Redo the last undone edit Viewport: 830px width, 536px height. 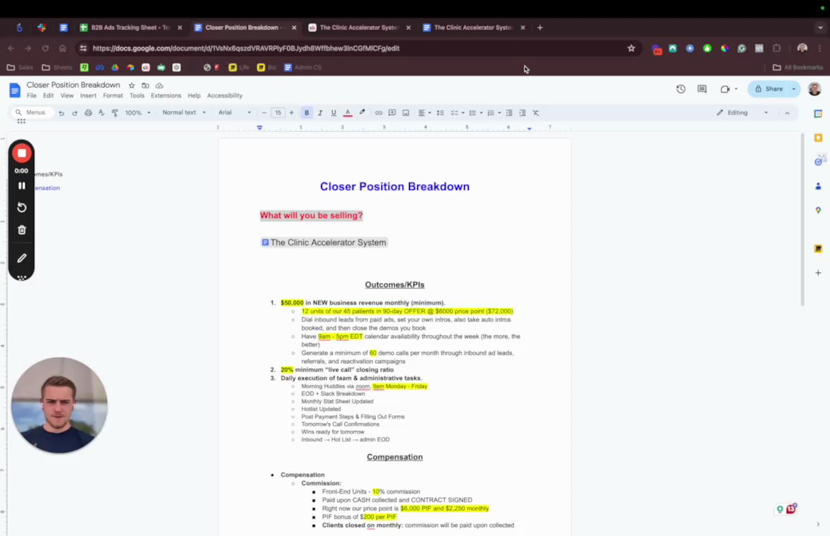pyautogui.click(x=75, y=112)
